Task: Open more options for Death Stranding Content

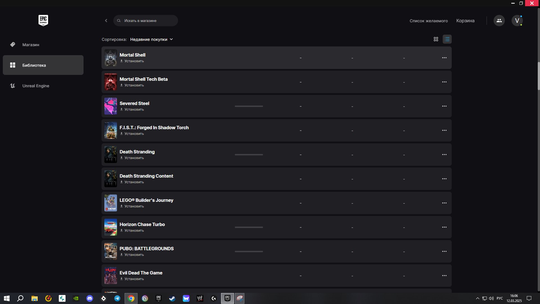Action: coord(444,179)
